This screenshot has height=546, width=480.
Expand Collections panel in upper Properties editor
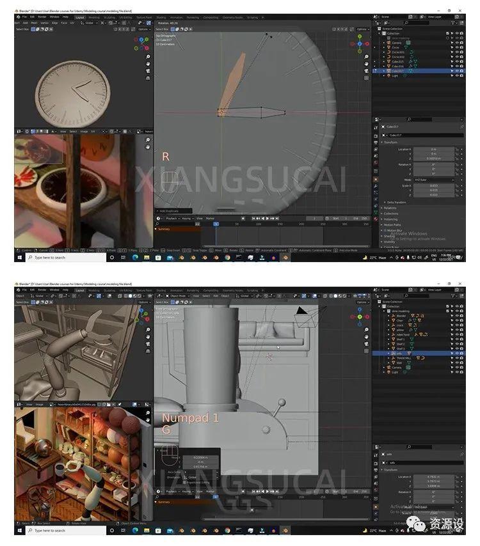click(389, 214)
